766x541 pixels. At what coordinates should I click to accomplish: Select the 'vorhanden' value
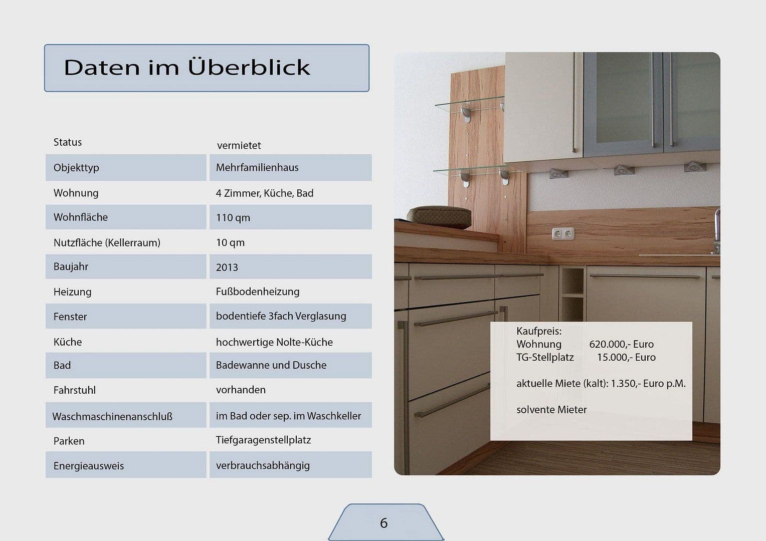click(x=241, y=390)
